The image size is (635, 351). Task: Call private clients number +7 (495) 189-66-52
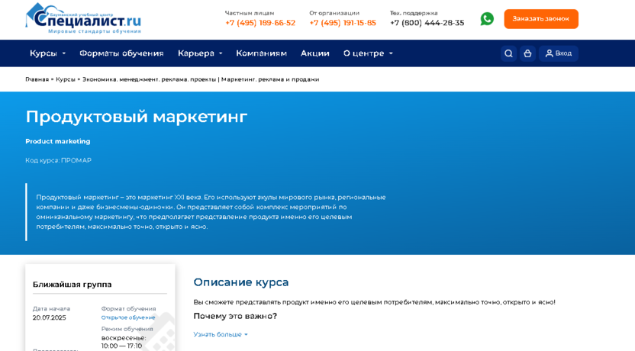(260, 23)
